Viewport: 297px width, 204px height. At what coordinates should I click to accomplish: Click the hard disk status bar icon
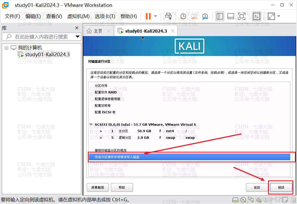point(235,200)
